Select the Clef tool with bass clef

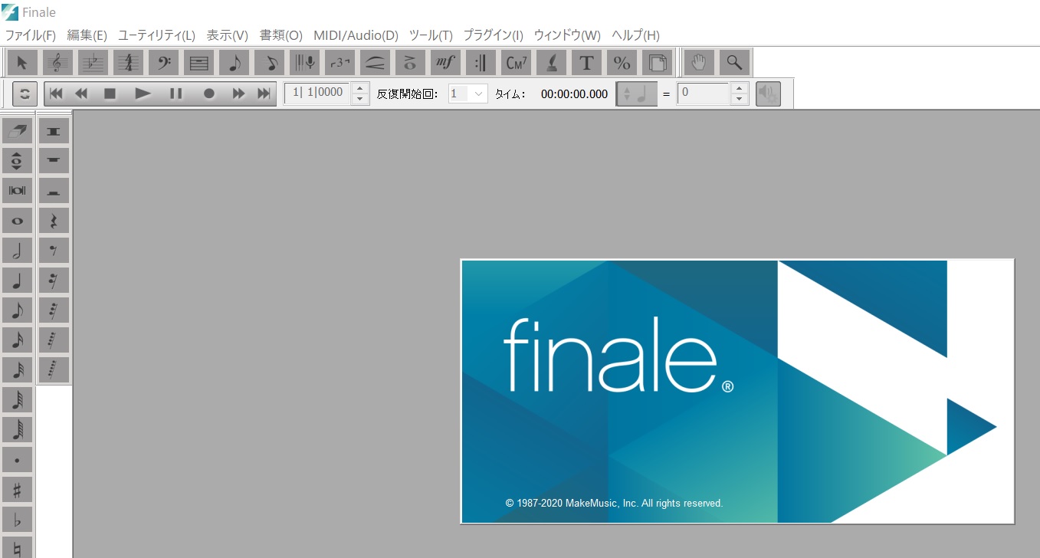[x=163, y=62]
